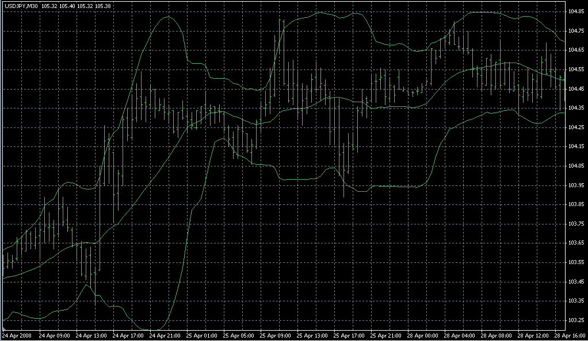Select the 25 Apr 21:00 time label
This screenshot has height=341, width=588.
[387, 335]
